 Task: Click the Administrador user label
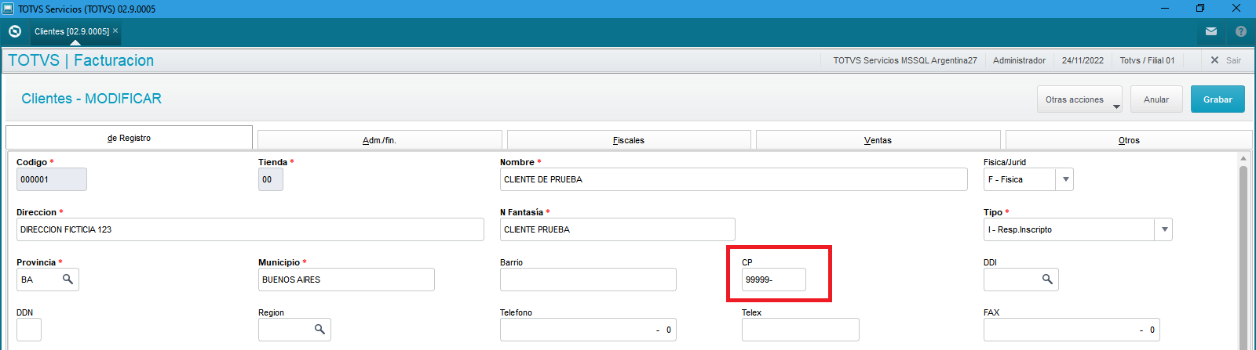coord(1019,60)
